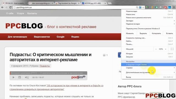Decrease zoom with the minus button
This screenshot has width=176, height=99.
tap(156, 49)
